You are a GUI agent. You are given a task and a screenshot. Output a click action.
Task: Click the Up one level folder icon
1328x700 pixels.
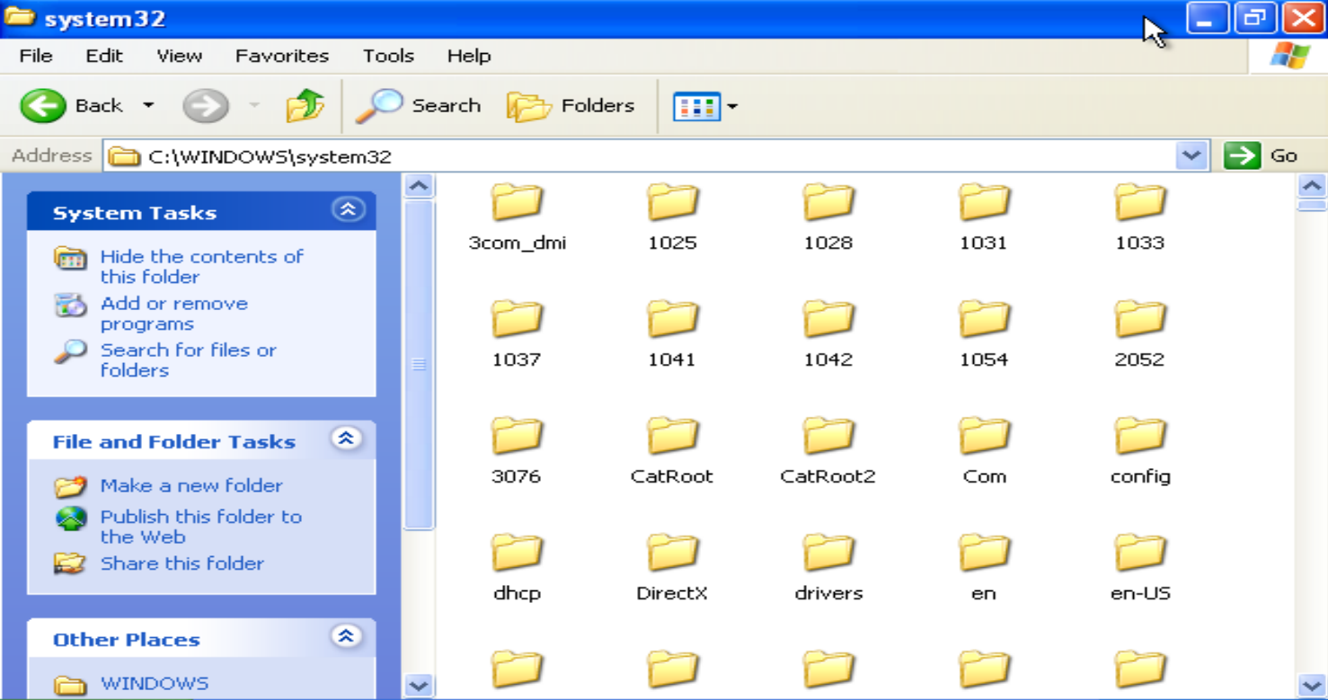(305, 106)
